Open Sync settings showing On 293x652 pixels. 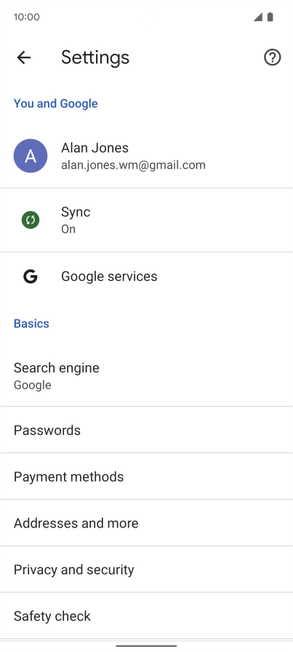(x=146, y=220)
